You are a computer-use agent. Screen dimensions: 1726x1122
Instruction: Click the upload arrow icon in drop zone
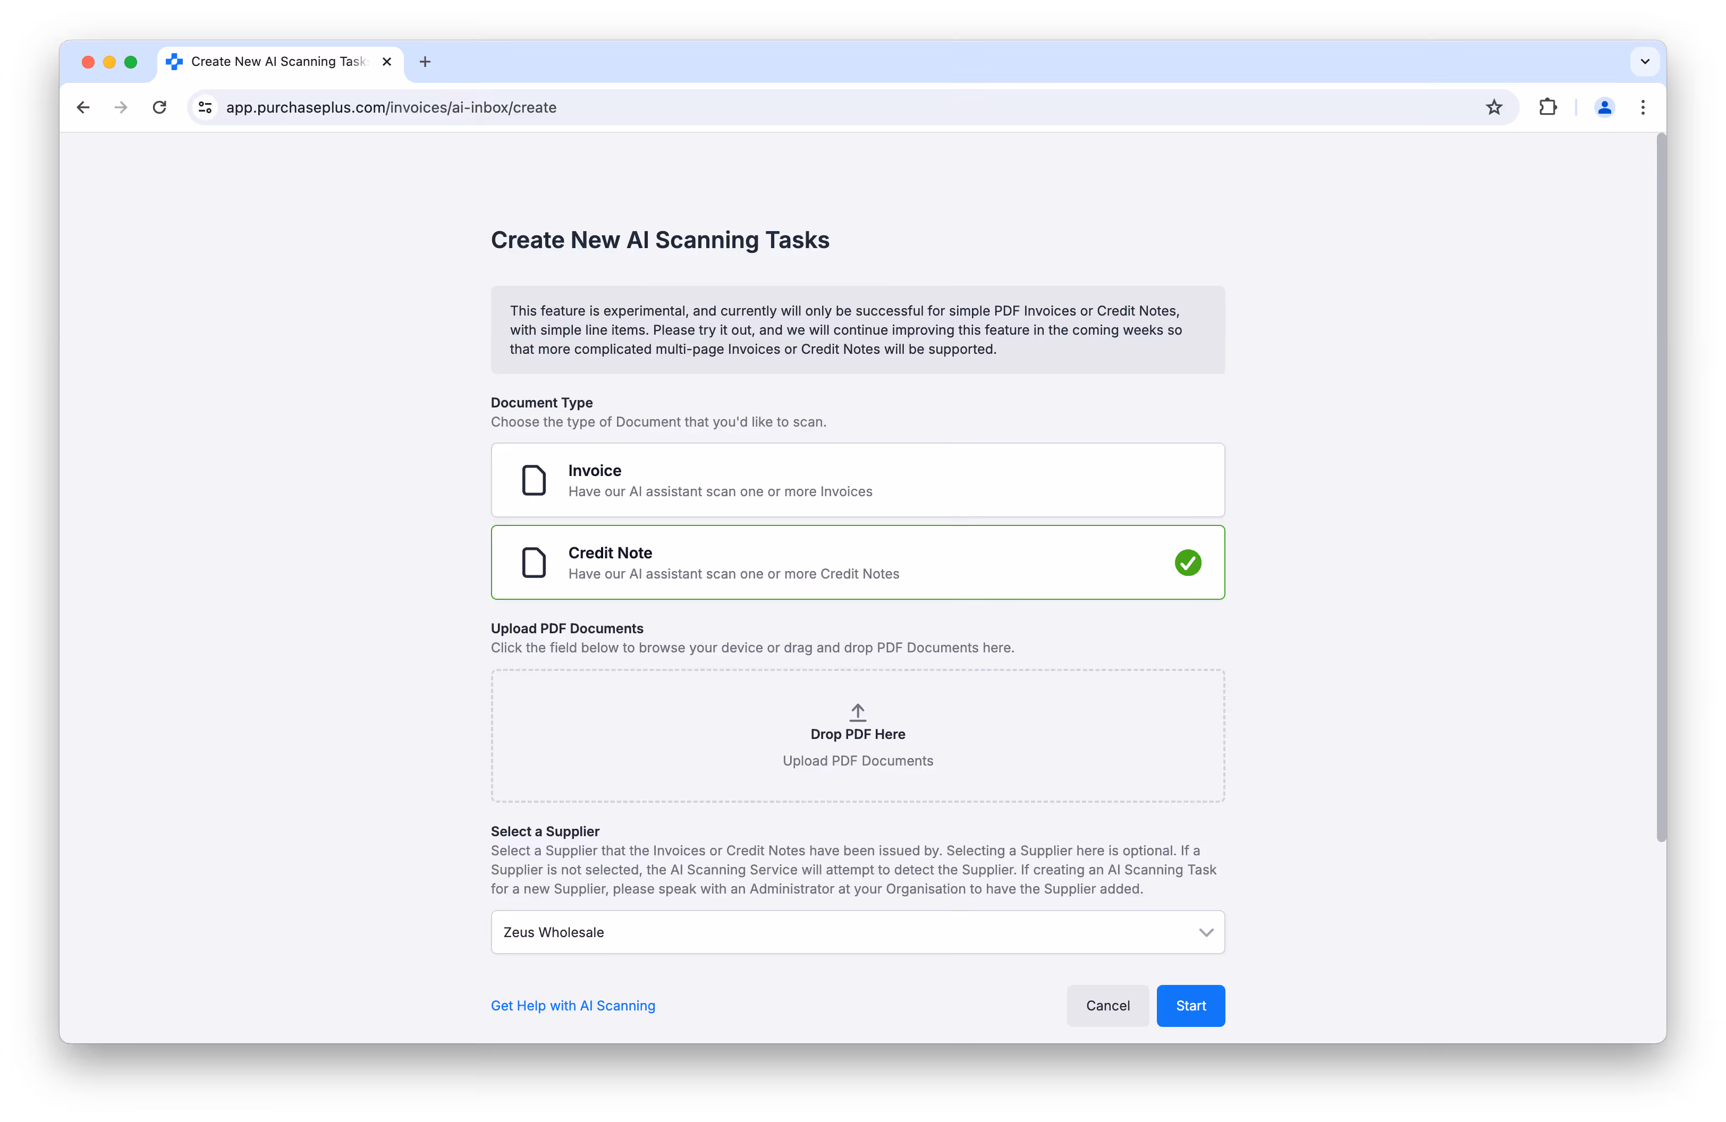[x=857, y=712]
